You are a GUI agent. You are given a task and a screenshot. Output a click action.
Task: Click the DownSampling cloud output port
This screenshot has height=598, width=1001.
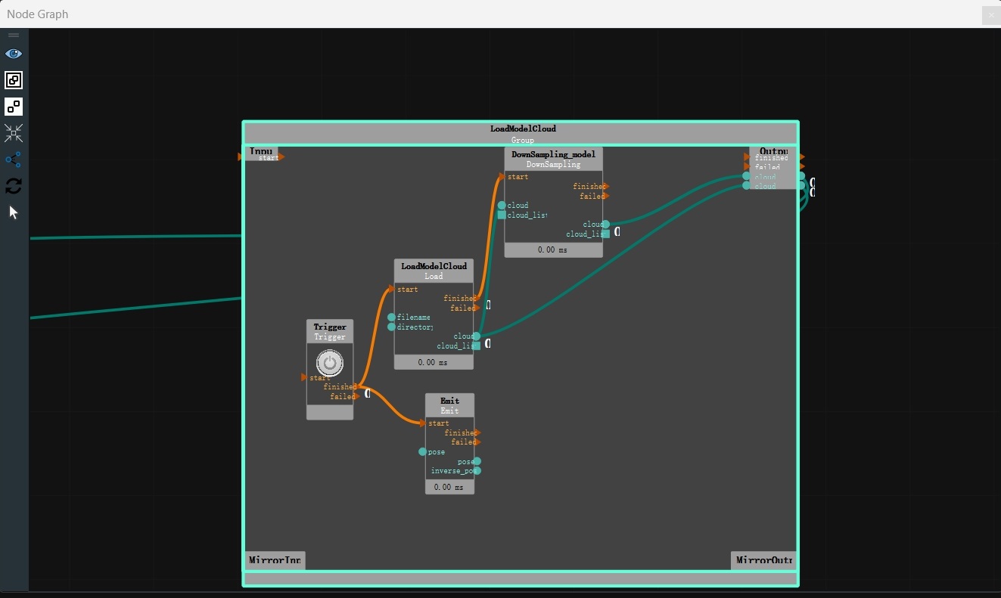point(606,225)
